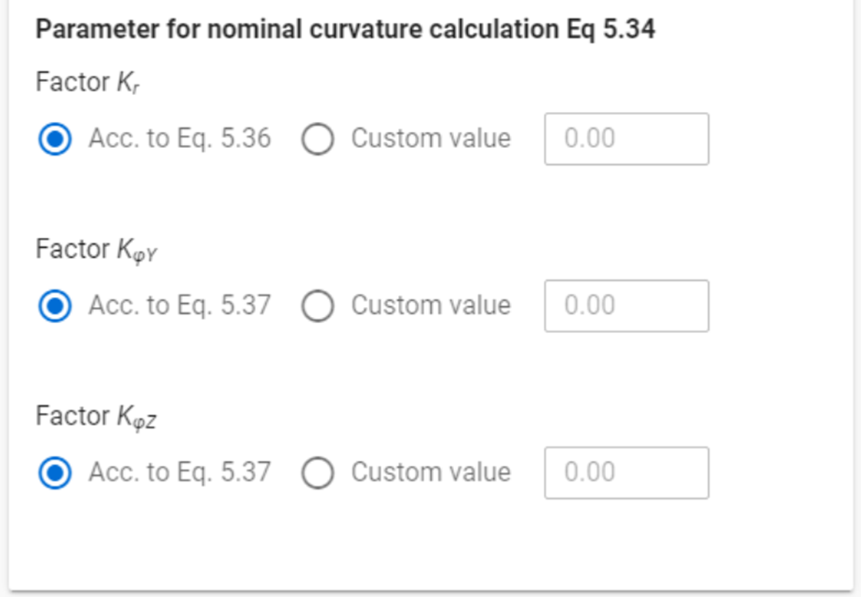Activate the 0.00 input box for Factor KφZ
The height and width of the screenshot is (597, 861).
click(x=627, y=473)
